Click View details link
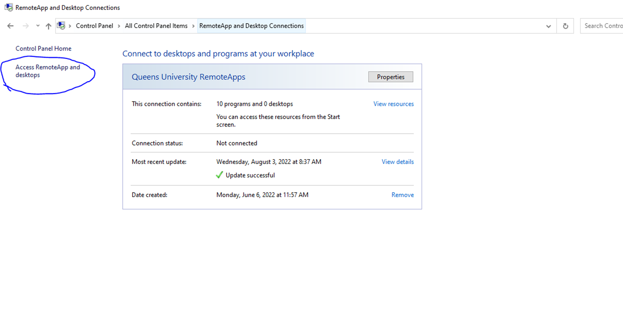The image size is (623, 318). 398,162
